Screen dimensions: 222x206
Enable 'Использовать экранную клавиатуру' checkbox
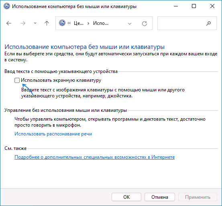click(17, 81)
